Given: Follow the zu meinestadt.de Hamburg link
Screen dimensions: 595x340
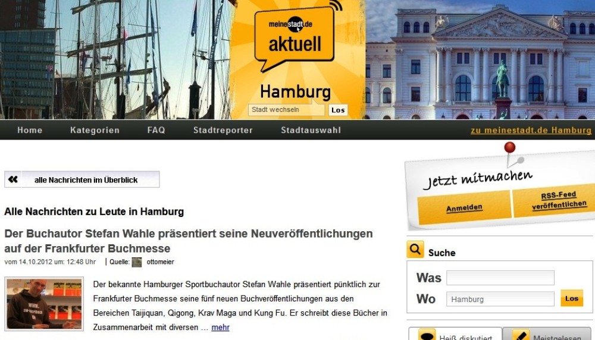Looking at the screenshot, I should 531,130.
